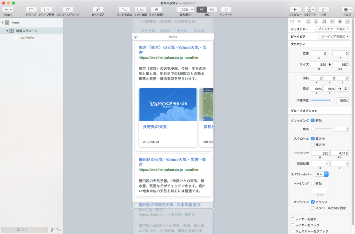355x234 pixels.
Task: Click the プレビュー play button
Action: pyautogui.click(x=295, y=9)
